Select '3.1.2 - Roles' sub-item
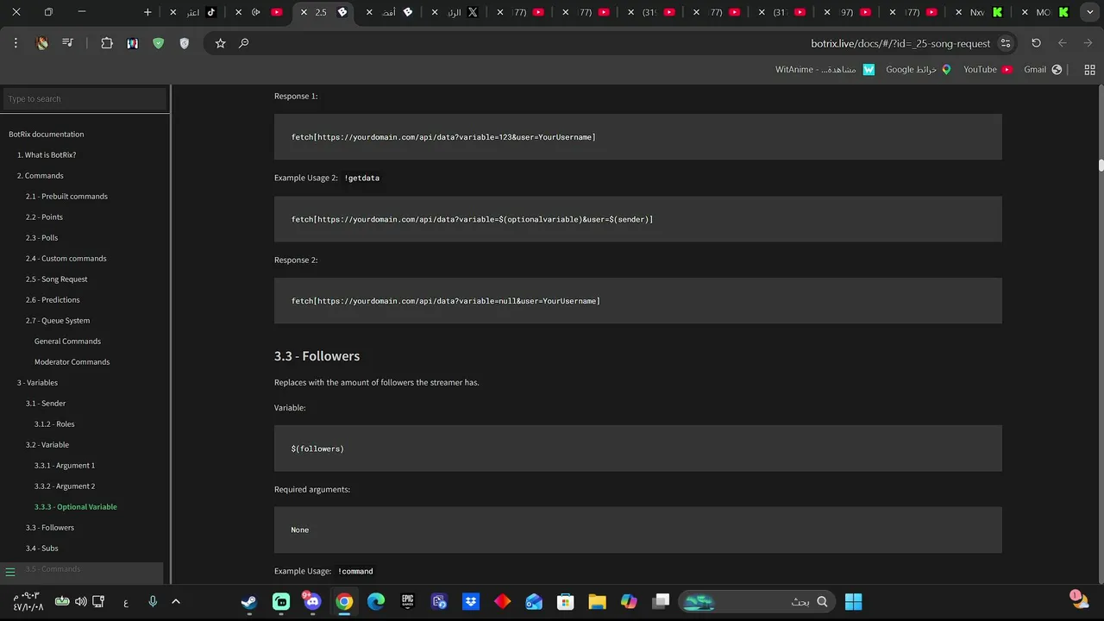Viewport: 1104px width, 621px height. click(54, 424)
